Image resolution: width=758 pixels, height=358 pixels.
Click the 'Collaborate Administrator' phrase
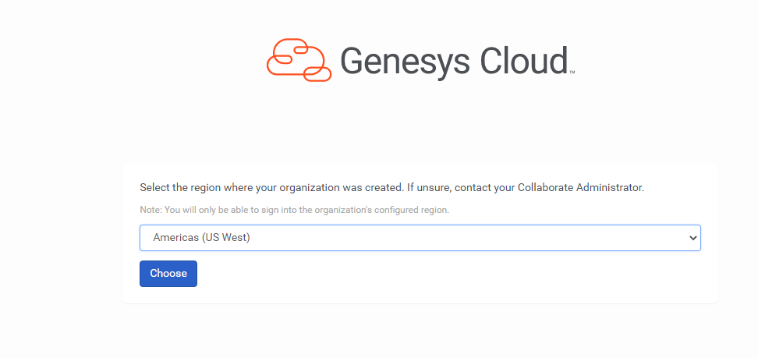pos(580,188)
